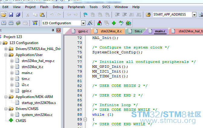Click the Open file toolbar icon
Viewport: 203px width, 128px height.
4,15
